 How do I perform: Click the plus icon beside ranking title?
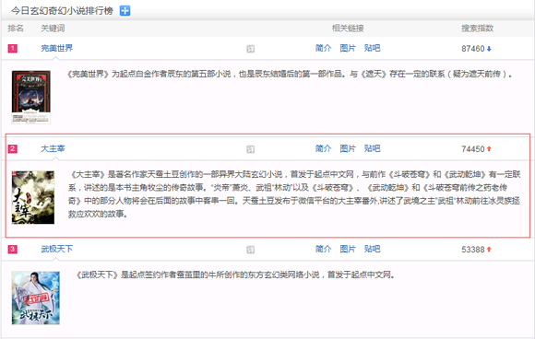125,11
